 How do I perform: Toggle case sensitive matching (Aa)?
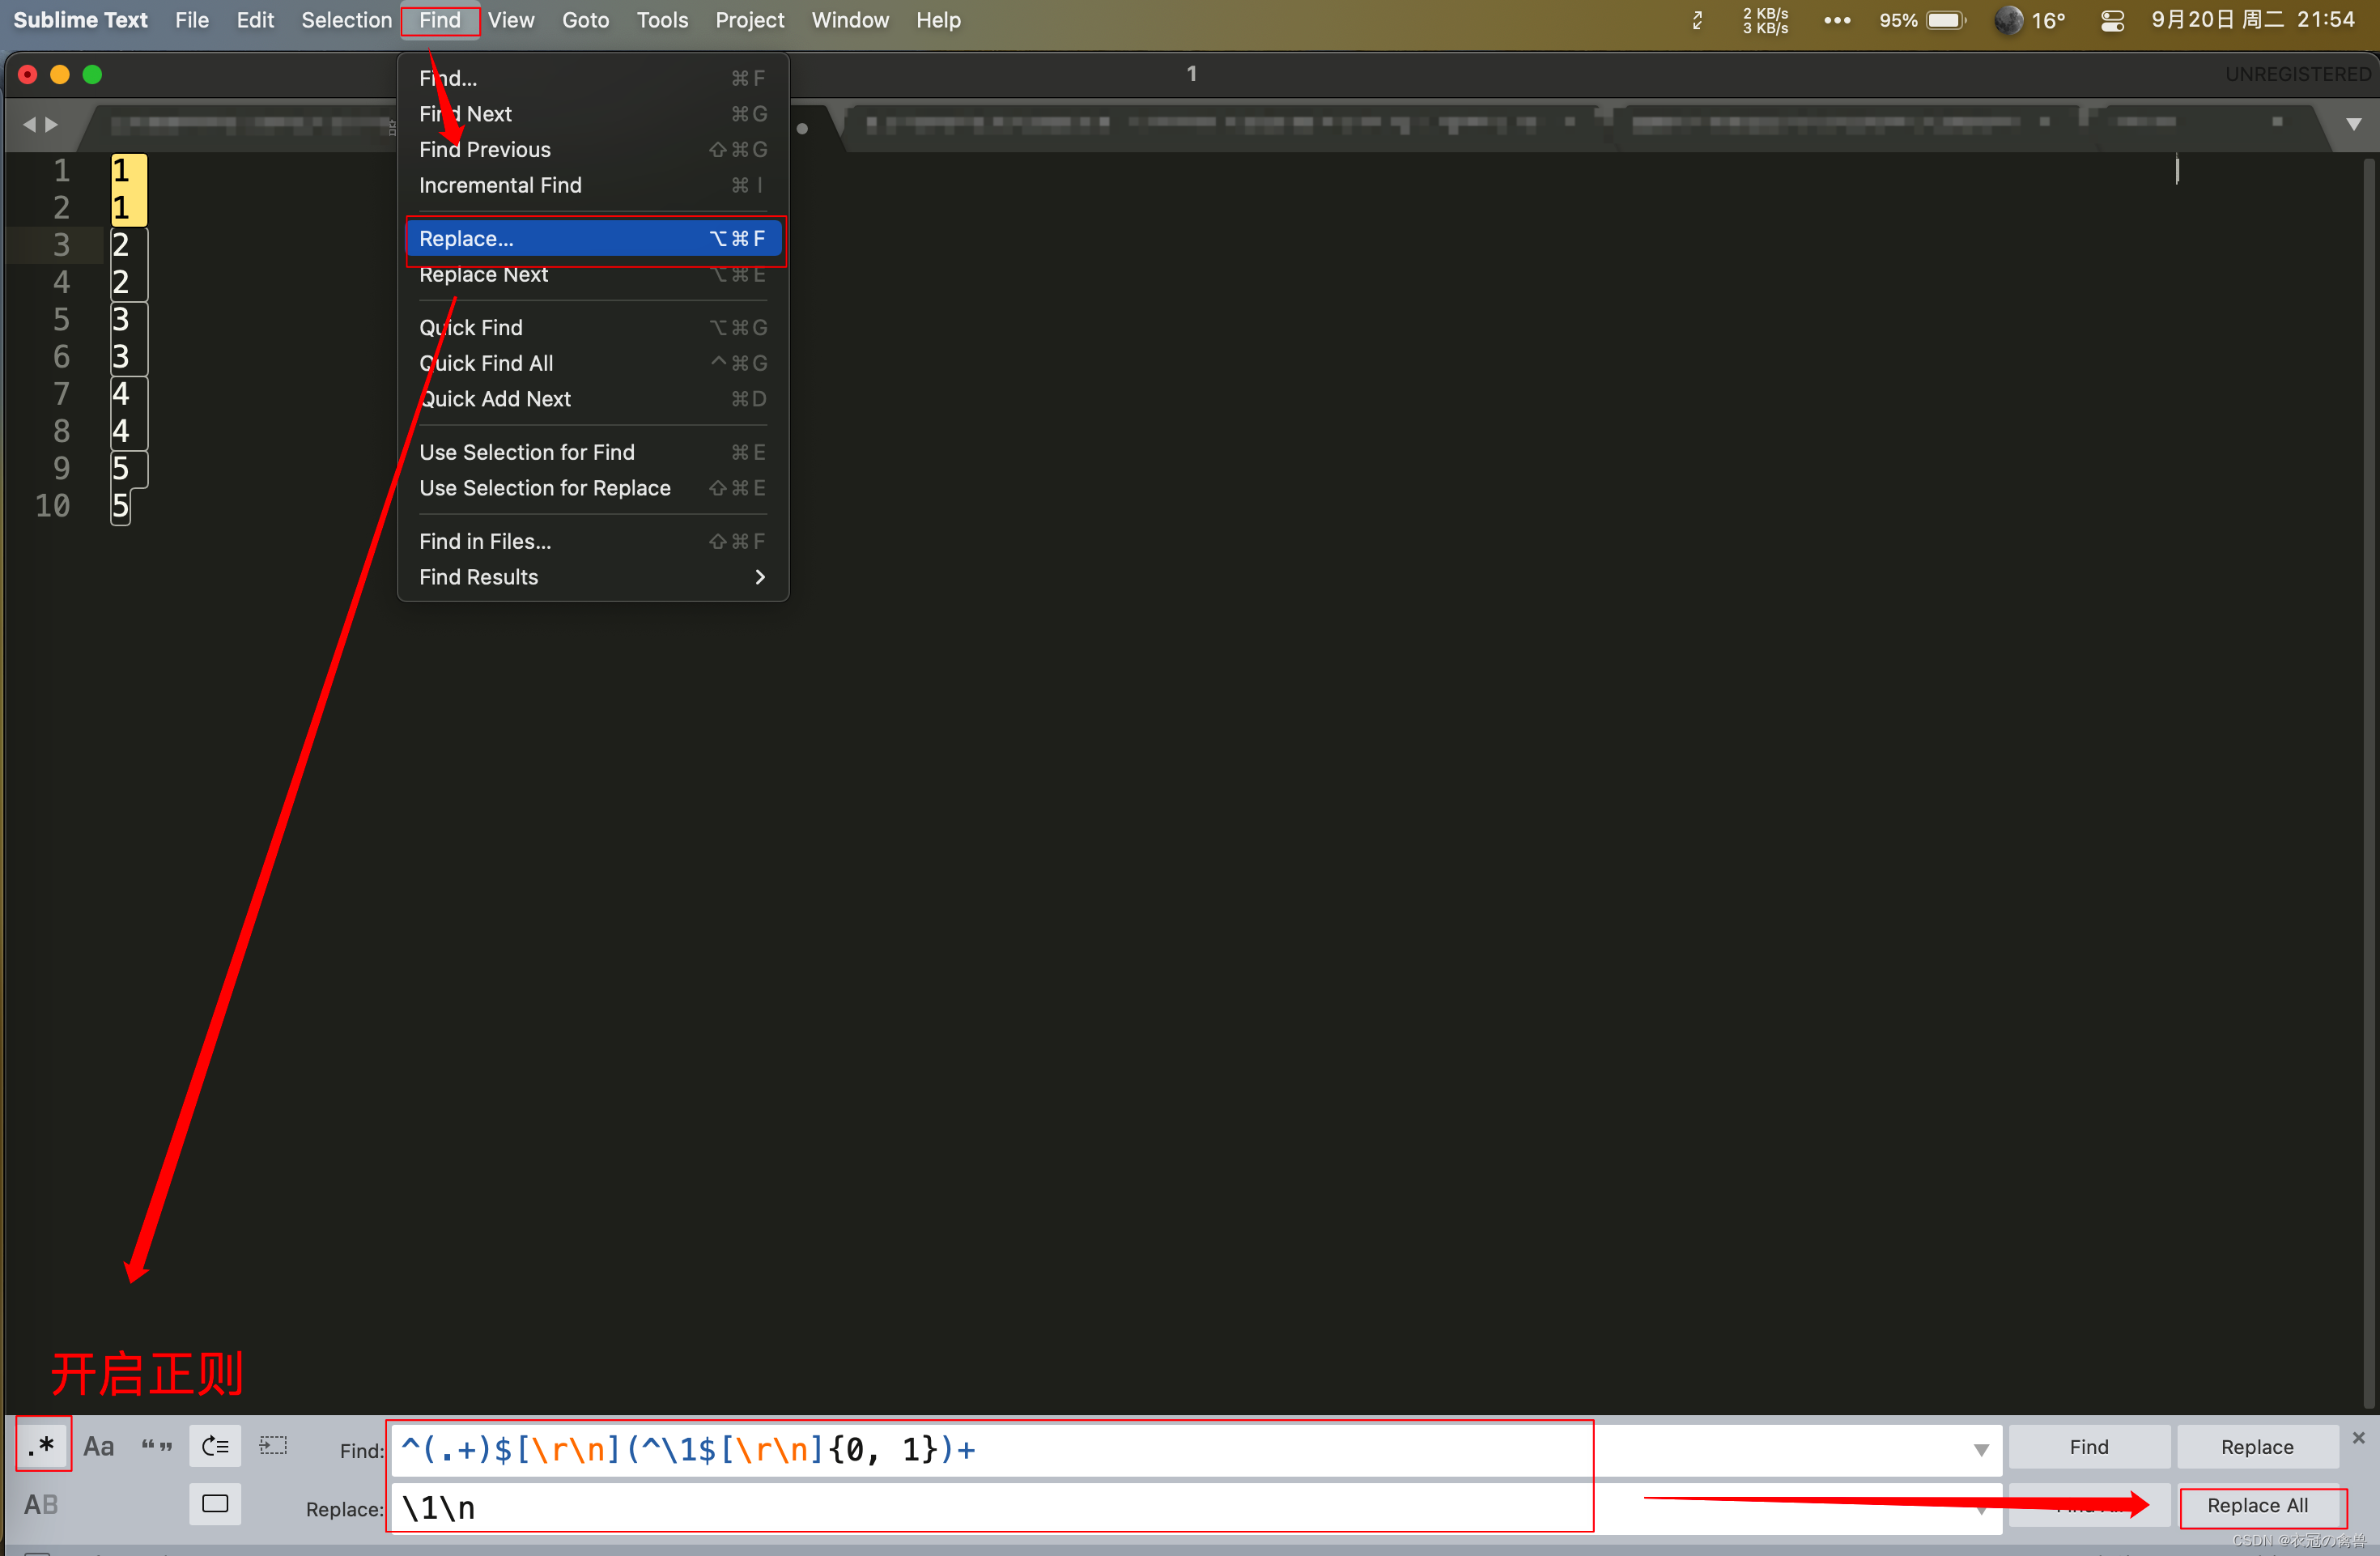(99, 1446)
